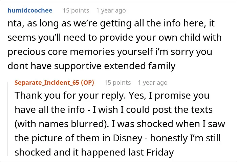Click the line 'the picture of them in Disney'

(x=117, y=138)
